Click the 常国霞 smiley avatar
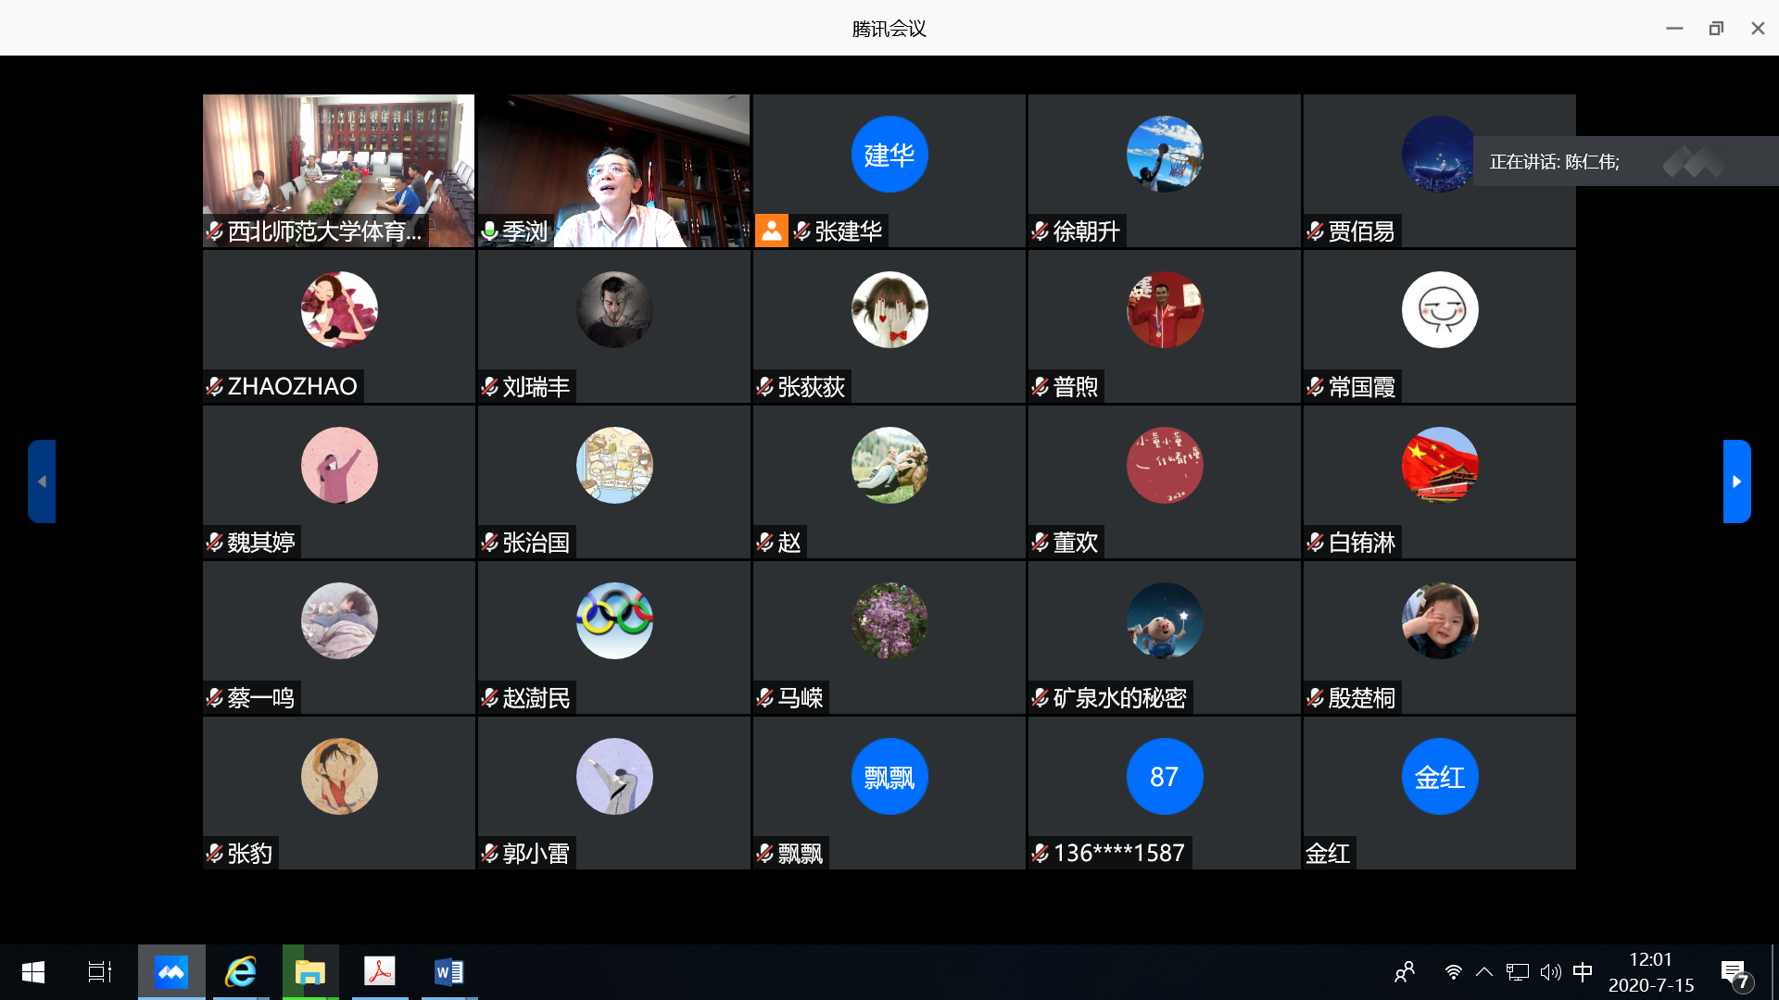The height and width of the screenshot is (1000, 1779). (x=1439, y=309)
